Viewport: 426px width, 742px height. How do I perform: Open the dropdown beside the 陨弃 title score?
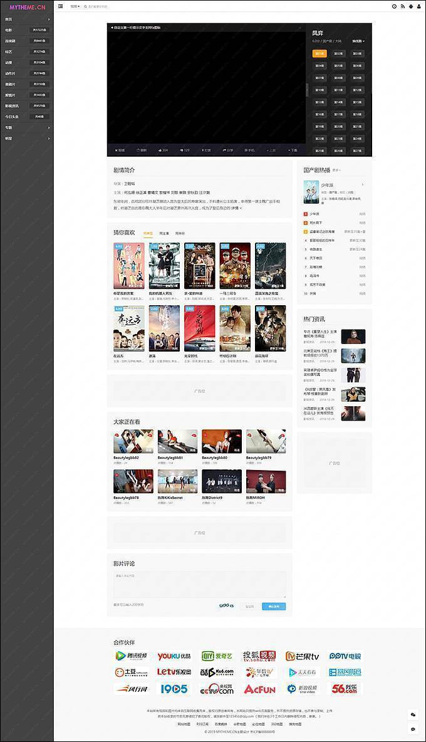click(x=358, y=41)
